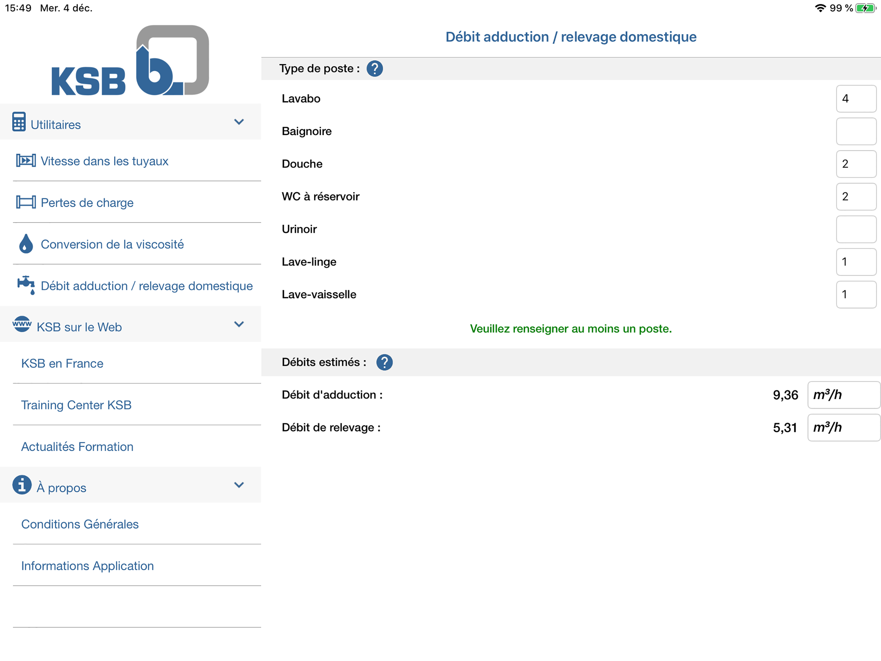Click the 'WC à réservoir' label
881x661 pixels.
[x=321, y=196]
